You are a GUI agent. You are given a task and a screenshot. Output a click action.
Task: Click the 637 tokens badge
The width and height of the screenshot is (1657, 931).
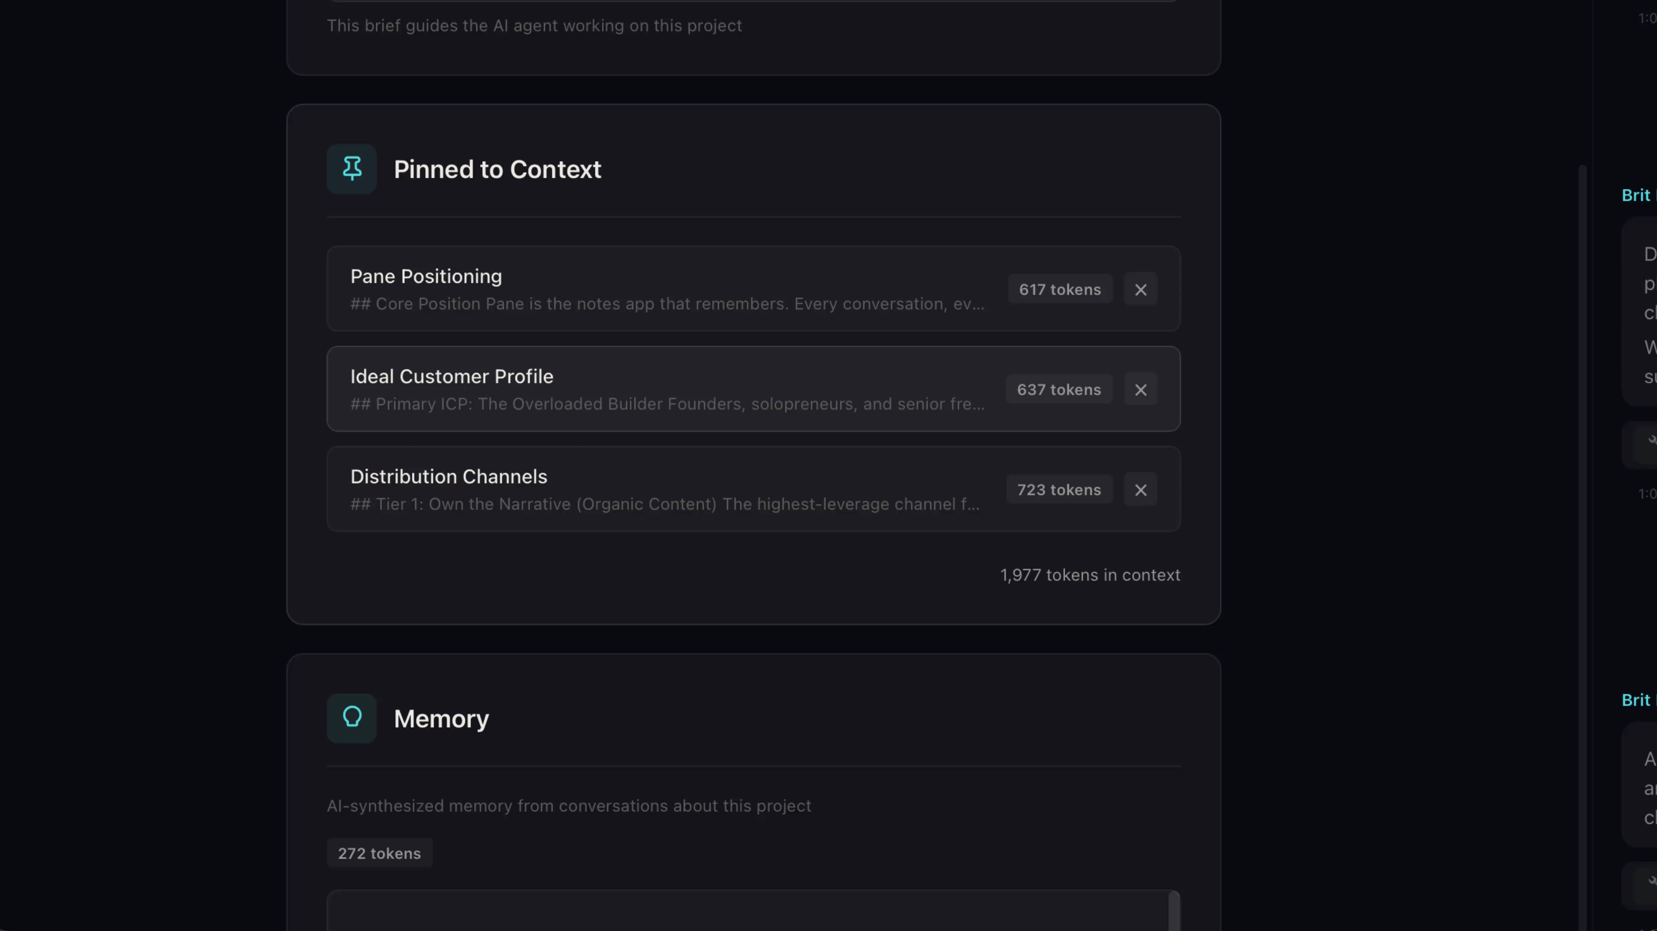tap(1059, 389)
